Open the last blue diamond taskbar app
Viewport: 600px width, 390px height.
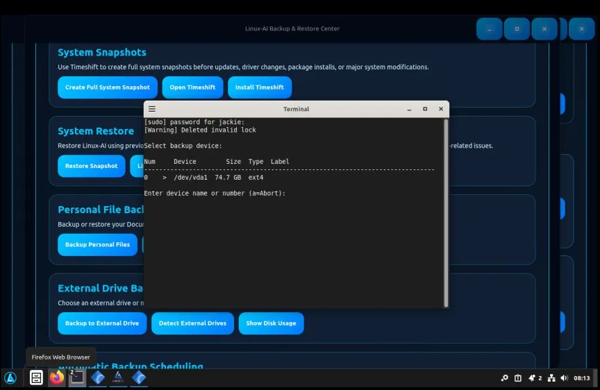coord(138,378)
